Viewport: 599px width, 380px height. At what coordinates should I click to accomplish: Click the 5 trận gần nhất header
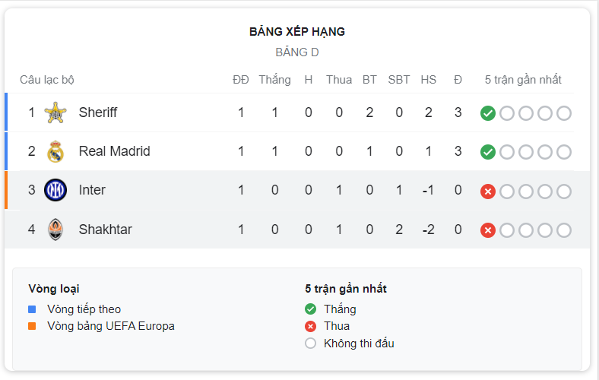click(523, 80)
